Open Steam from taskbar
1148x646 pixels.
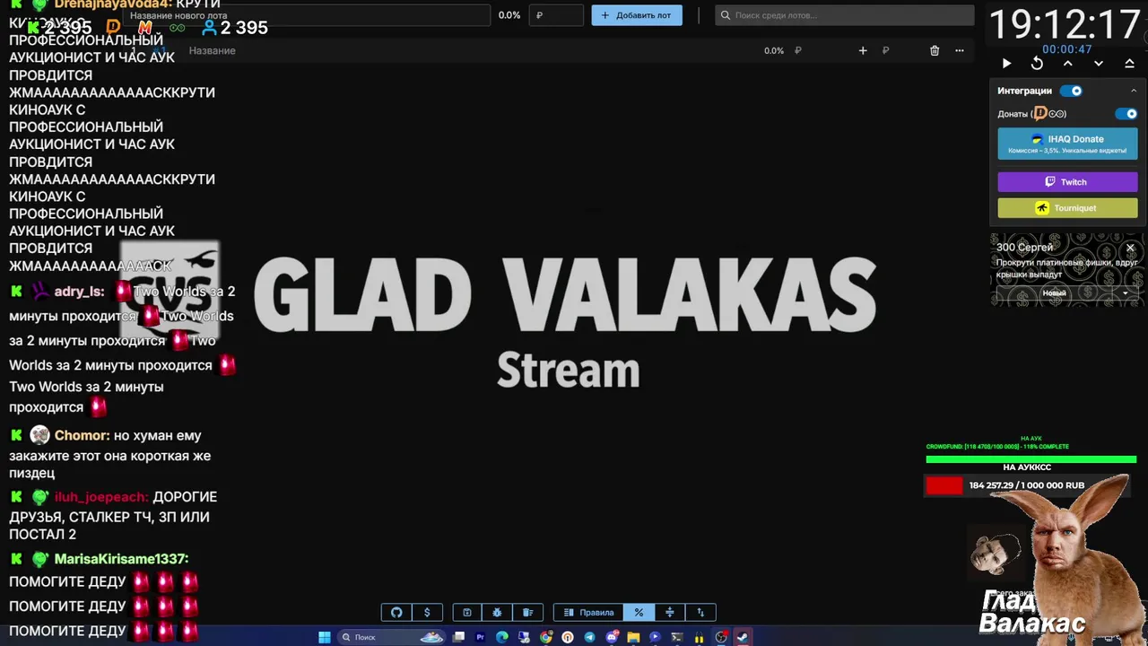[743, 637]
